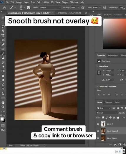
Task: Open the File menu
Action: (x=7, y=2)
